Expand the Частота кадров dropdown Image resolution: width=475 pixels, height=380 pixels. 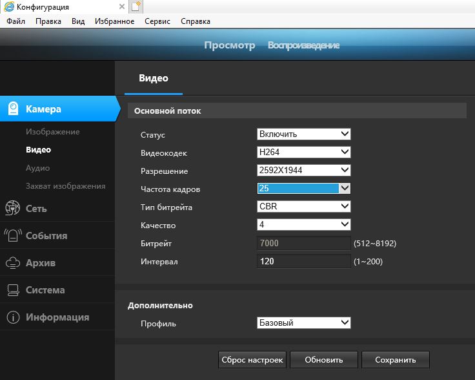(x=303, y=189)
